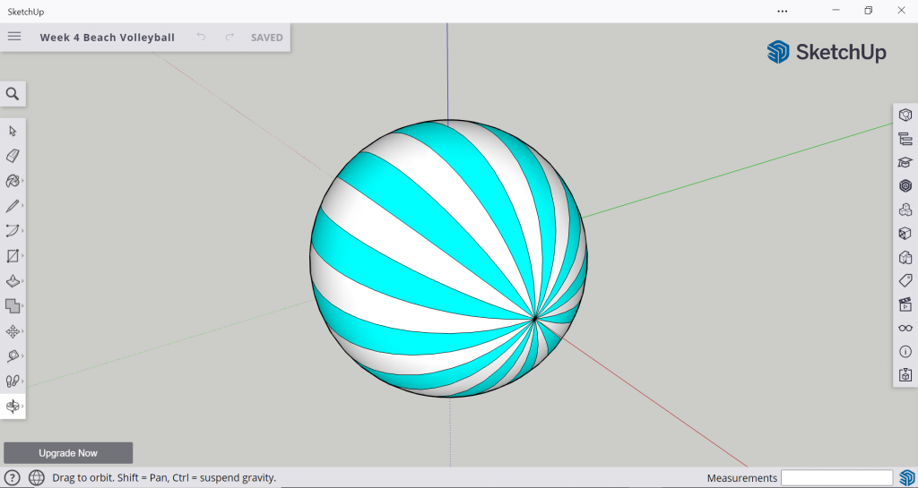This screenshot has height=488, width=918.
Task: Click the Upgrade Now button
Action: pos(68,453)
